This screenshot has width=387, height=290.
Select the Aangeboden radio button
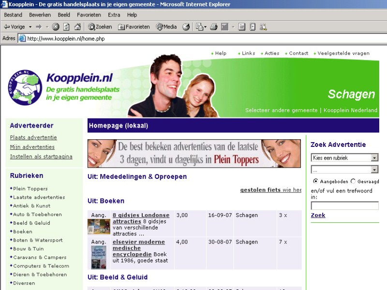[315, 181]
